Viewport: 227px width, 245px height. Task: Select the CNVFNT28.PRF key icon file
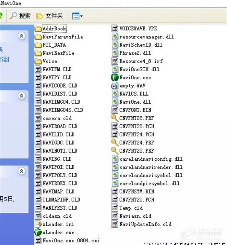point(114,118)
